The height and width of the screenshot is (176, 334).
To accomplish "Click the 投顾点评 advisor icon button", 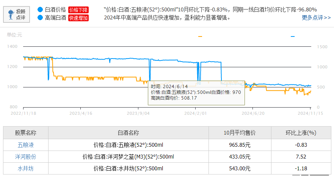I will click(16, 14).
